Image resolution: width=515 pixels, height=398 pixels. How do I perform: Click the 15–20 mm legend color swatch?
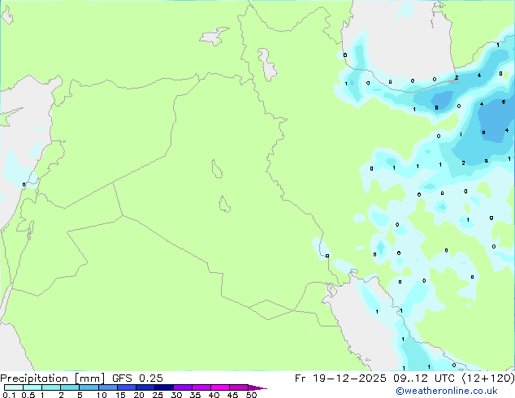(127, 387)
